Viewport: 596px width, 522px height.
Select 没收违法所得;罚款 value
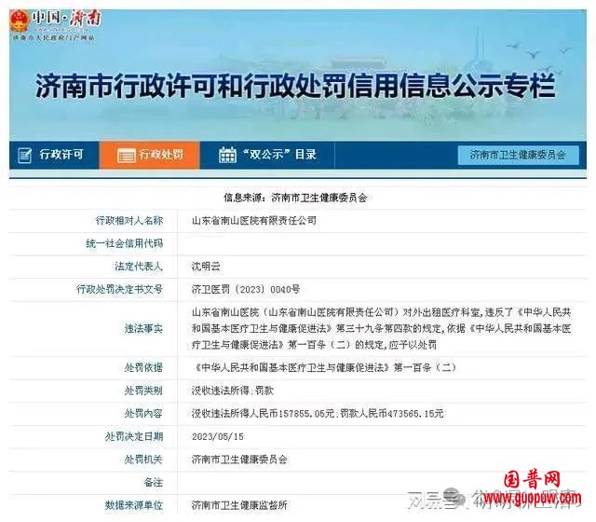coord(233,391)
